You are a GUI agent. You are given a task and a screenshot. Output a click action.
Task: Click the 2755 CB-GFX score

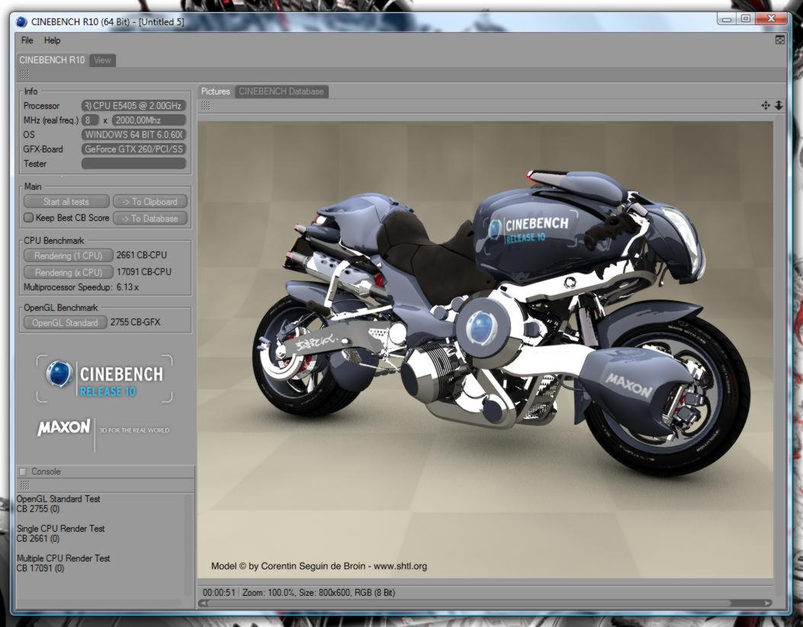tap(135, 322)
